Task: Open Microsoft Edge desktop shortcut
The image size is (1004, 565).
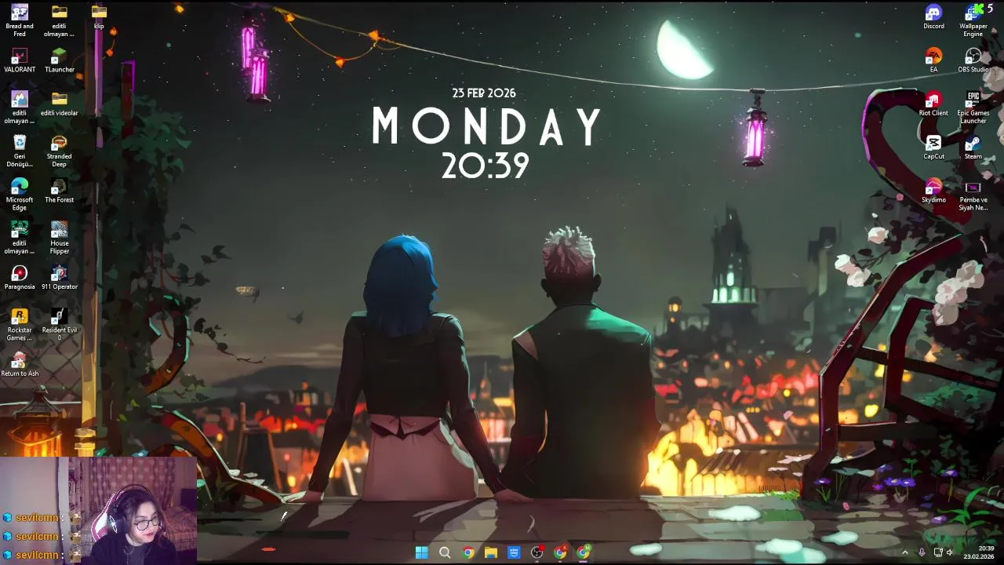Action: [x=20, y=194]
